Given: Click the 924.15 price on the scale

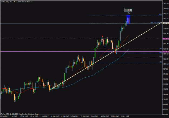Looking at the screenshot, I should (166, 94).
